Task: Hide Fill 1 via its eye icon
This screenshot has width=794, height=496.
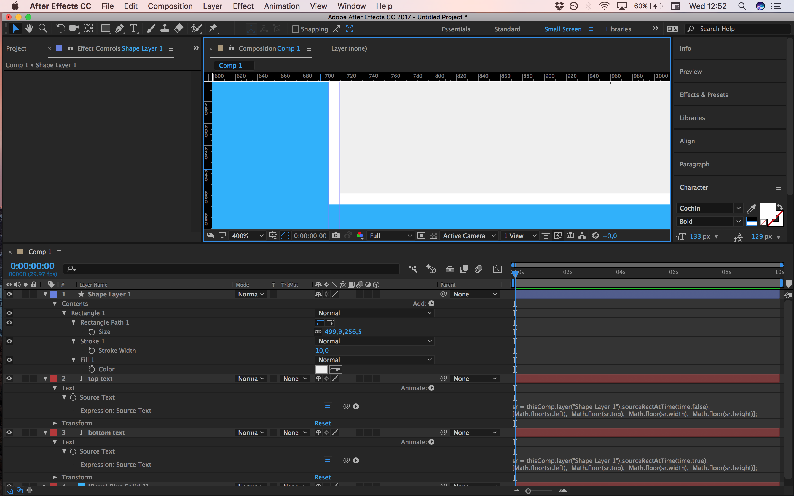Action: pos(9,360)
